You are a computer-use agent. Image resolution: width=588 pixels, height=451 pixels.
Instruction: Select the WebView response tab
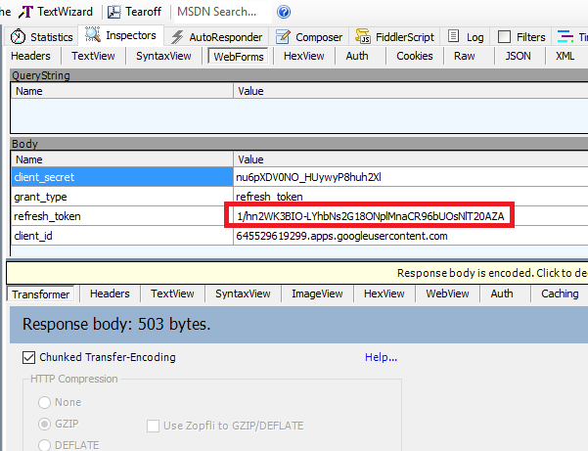coord(447,293)
